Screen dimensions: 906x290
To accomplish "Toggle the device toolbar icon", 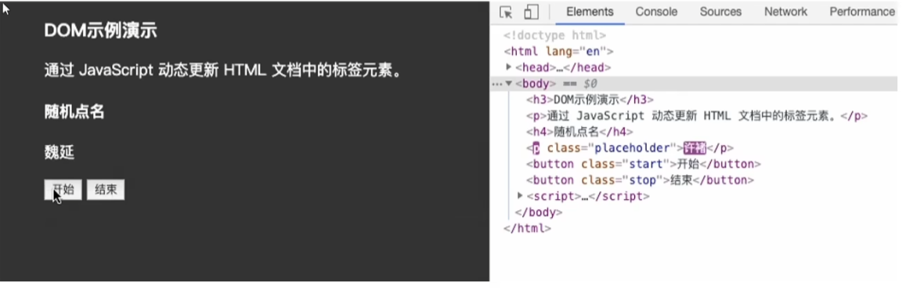I will click(x=531, y=13).
